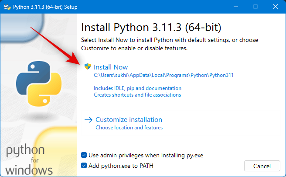Open Customize installation option
286x177 pixels.
point(129,120)
